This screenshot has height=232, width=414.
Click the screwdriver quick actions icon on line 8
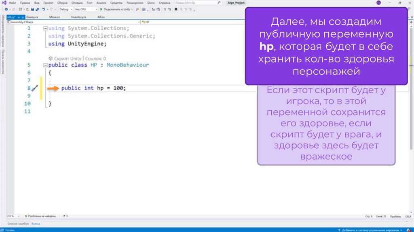click(x=35, y=88)
